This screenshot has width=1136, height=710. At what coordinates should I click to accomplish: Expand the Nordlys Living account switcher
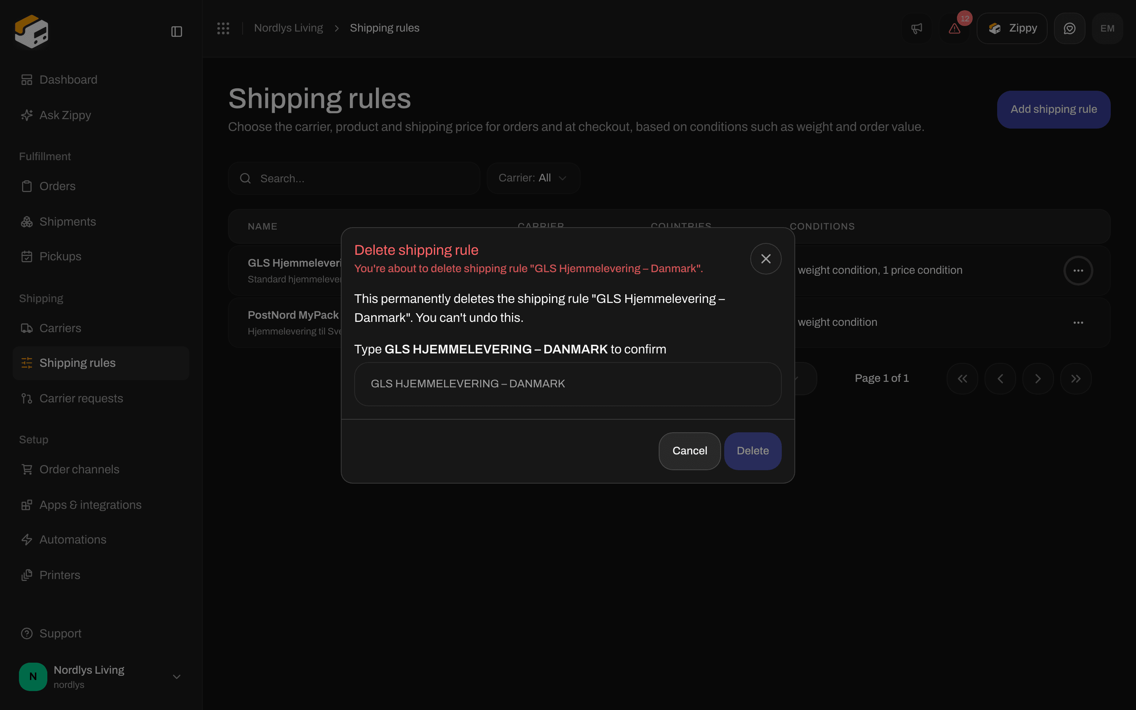point(101,676)
